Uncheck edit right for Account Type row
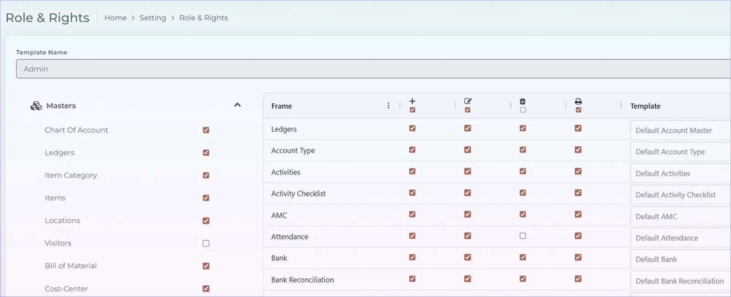 467,150
